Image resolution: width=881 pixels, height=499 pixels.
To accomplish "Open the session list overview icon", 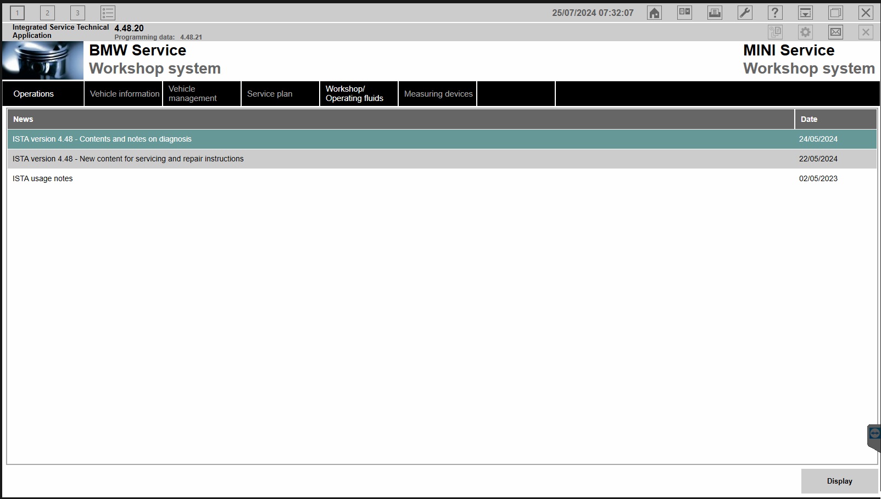I will [108, 12].
